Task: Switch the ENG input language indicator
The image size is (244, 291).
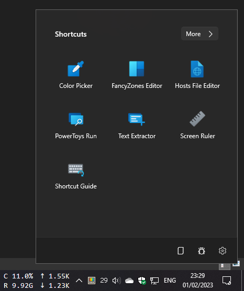Action: (170, 280)
